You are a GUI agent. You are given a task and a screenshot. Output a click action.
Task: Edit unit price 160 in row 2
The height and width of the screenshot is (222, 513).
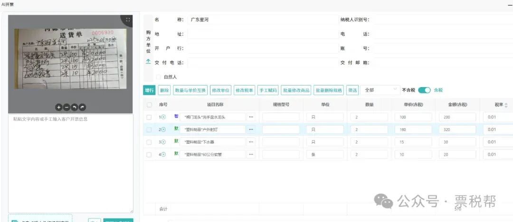[413, 129]
